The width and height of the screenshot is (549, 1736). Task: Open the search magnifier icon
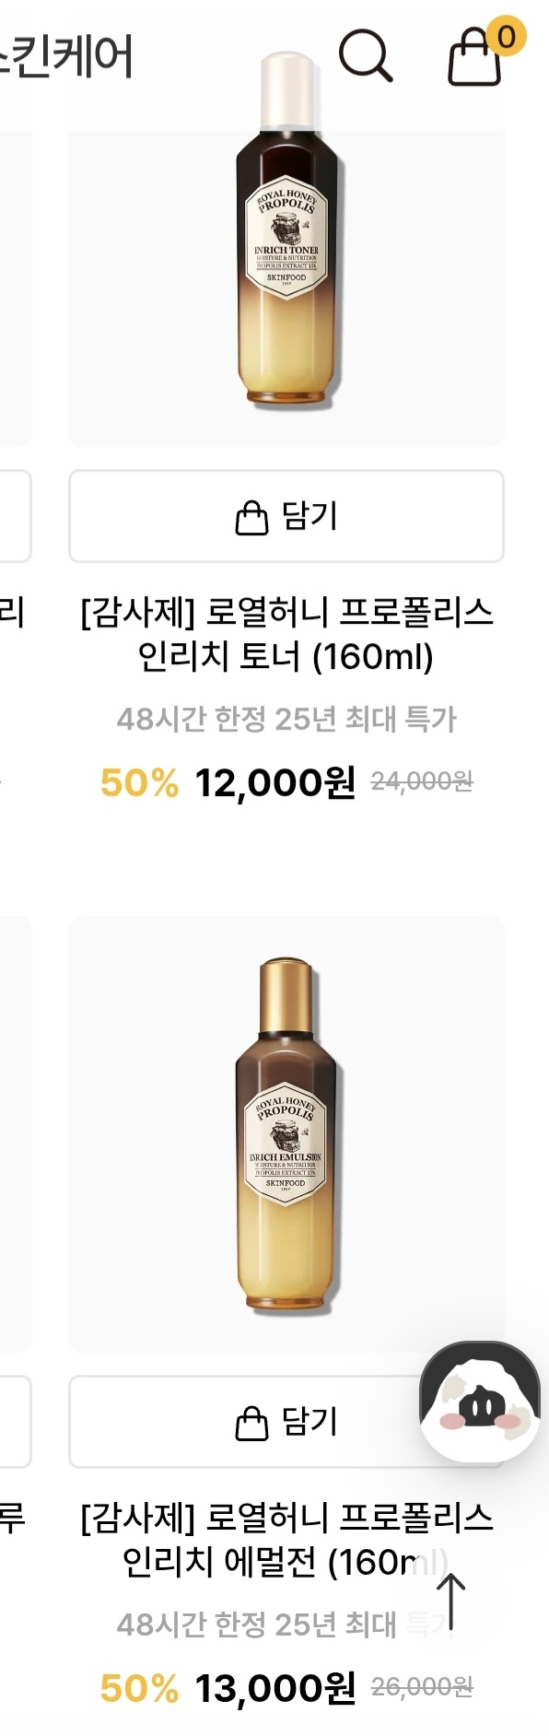point(366,55)
